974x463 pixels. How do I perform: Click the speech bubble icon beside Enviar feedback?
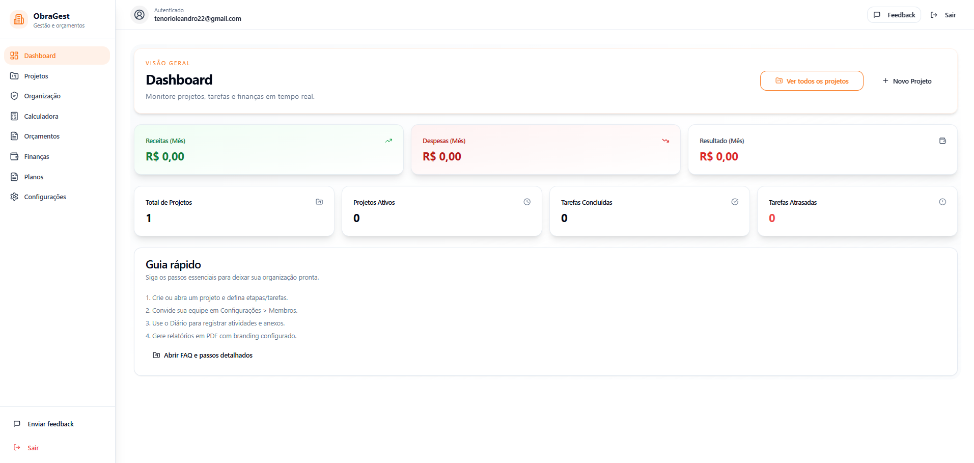17,424
